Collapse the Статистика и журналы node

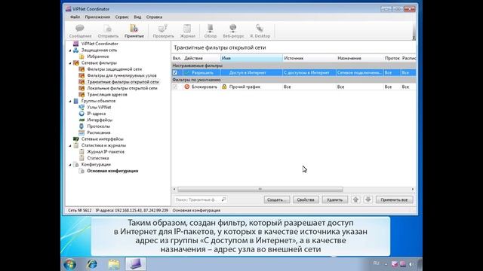pyautogui.click(x=70, y=145)
